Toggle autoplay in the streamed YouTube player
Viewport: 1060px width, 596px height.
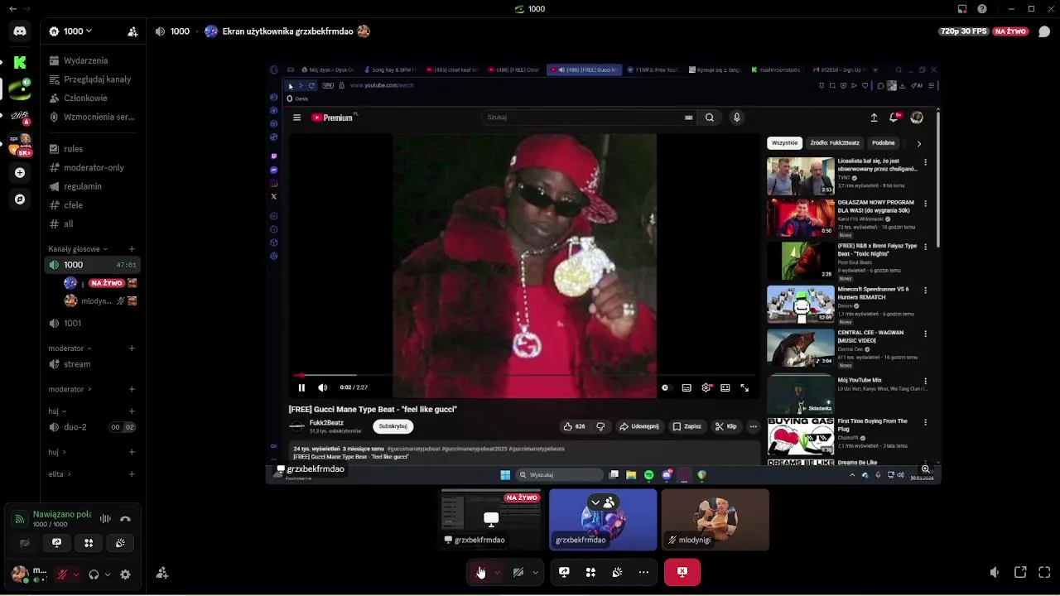665,387
